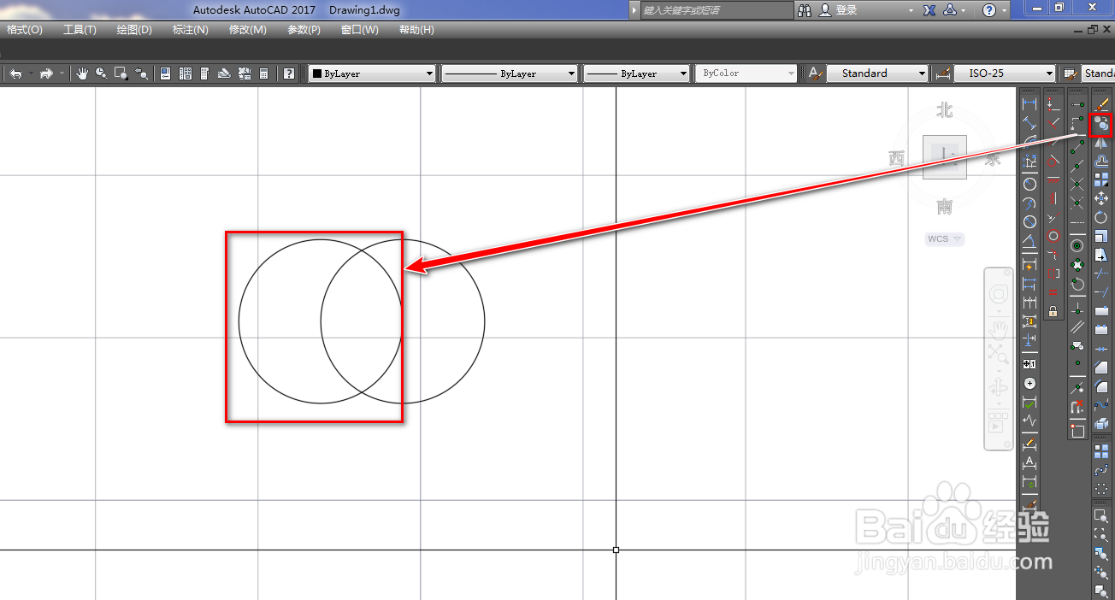This screenshot has width=1115, height=600.
Task: Open the 绘图(D) menu
Action: (x=134, y=30)
